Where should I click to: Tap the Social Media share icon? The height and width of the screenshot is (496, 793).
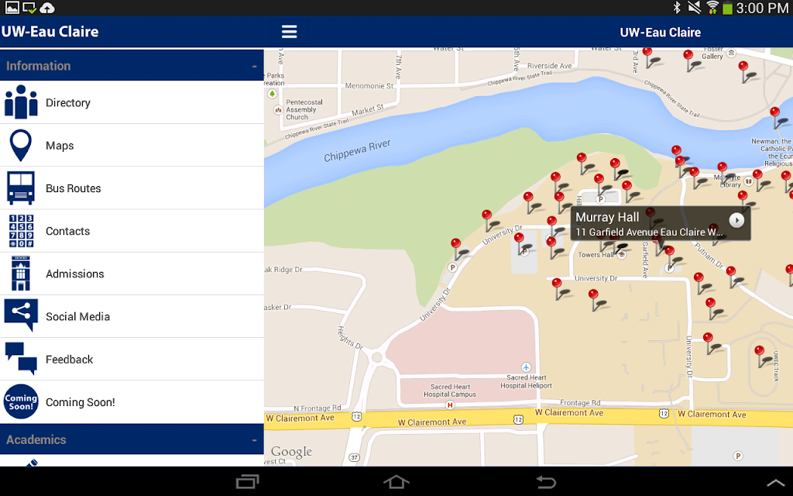[x=21, y=315]
